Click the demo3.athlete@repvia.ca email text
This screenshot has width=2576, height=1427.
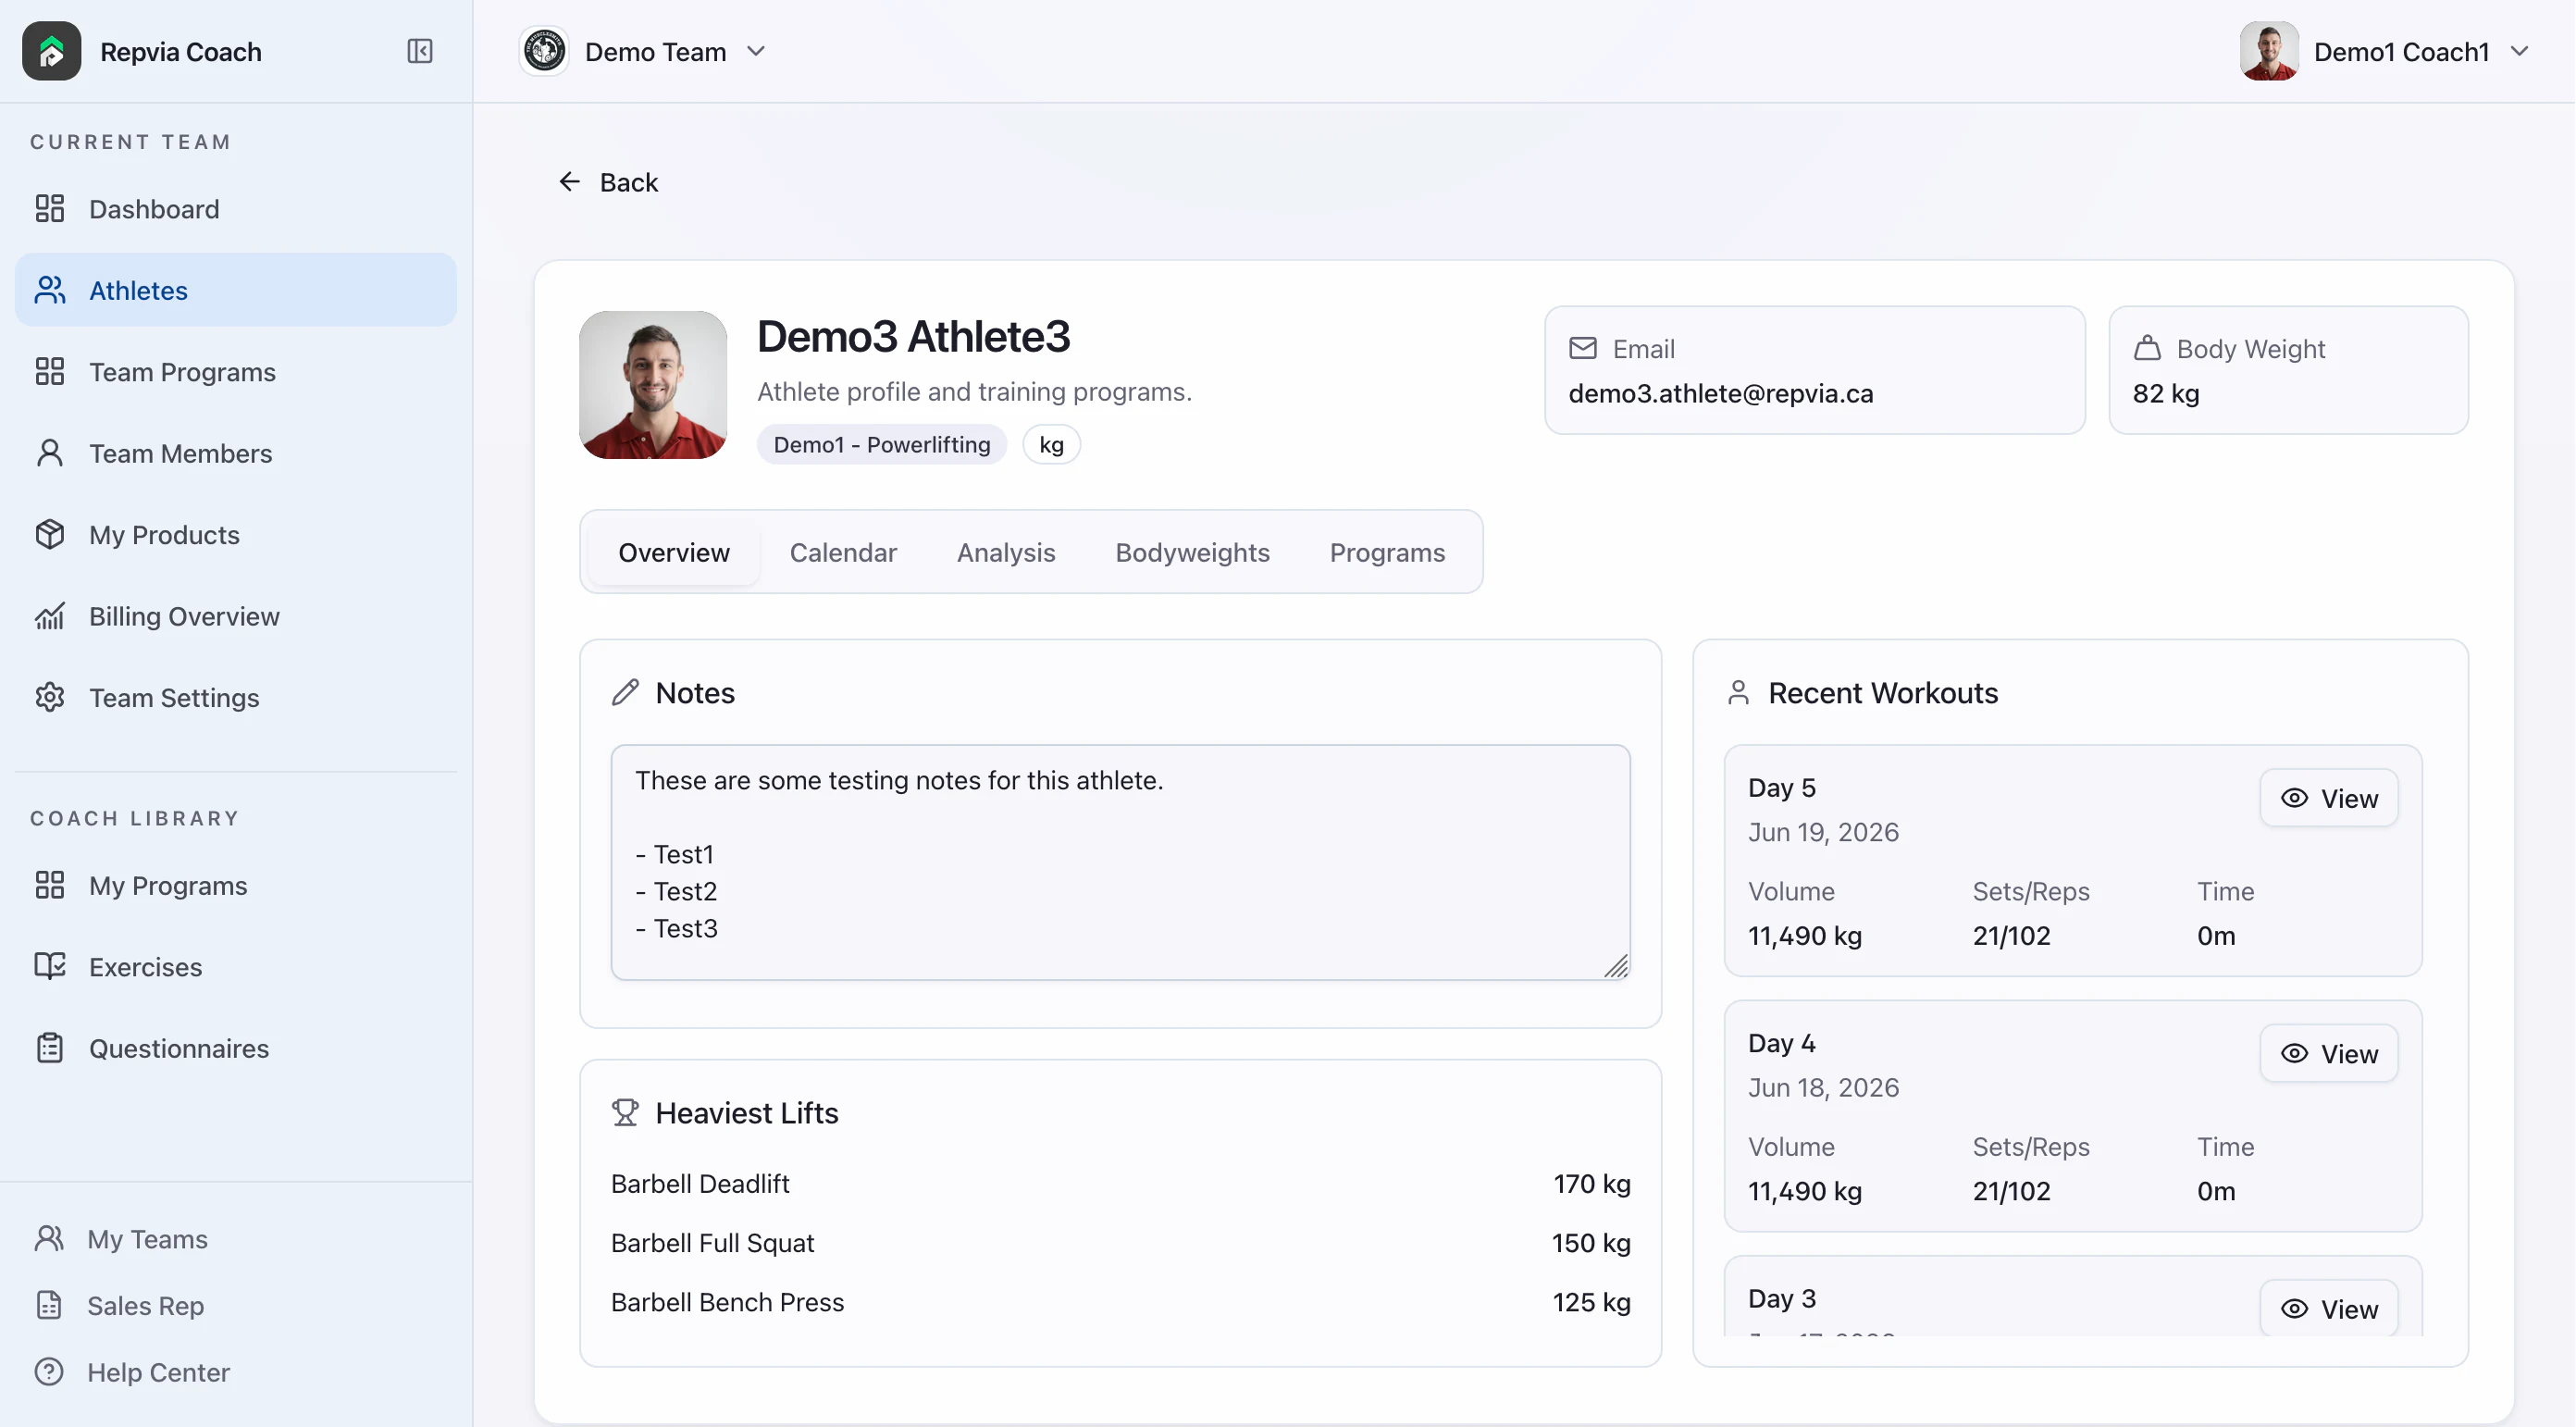tap(1721, 394)
